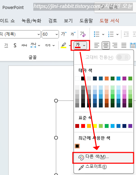Viewport: 136px width, 175px height.
Task: Click the decrease list level icon
Action: coord(126,34)
